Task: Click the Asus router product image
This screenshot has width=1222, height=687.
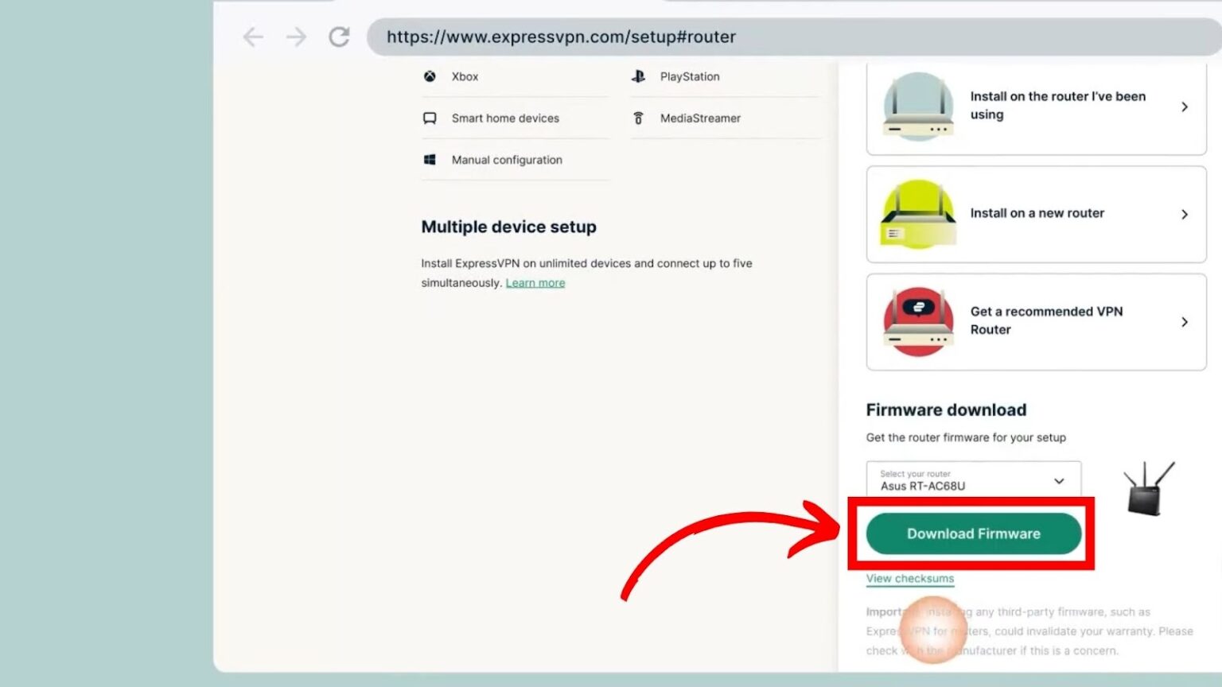Action: 1149,488
